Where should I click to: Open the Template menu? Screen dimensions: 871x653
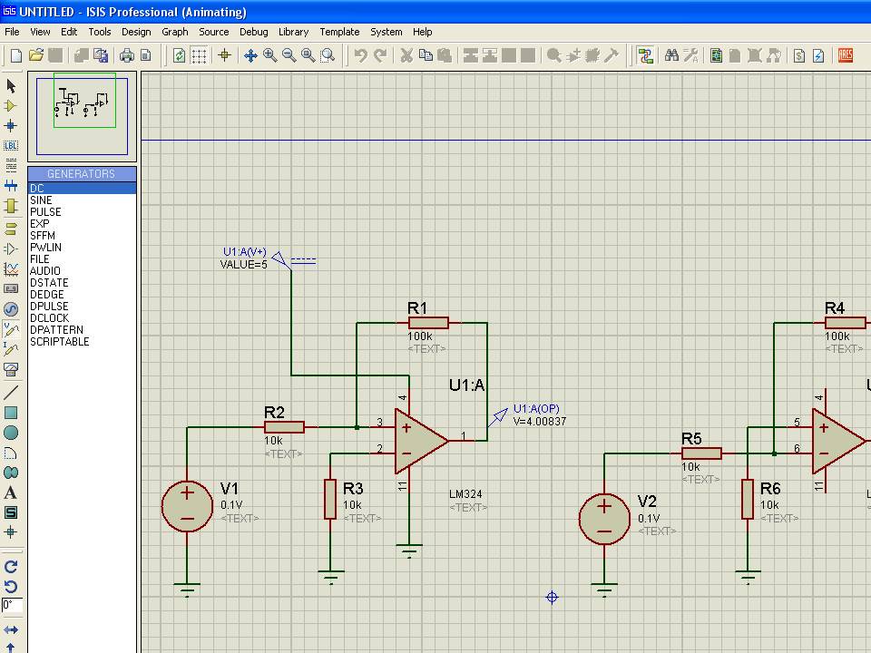point(339,32)
